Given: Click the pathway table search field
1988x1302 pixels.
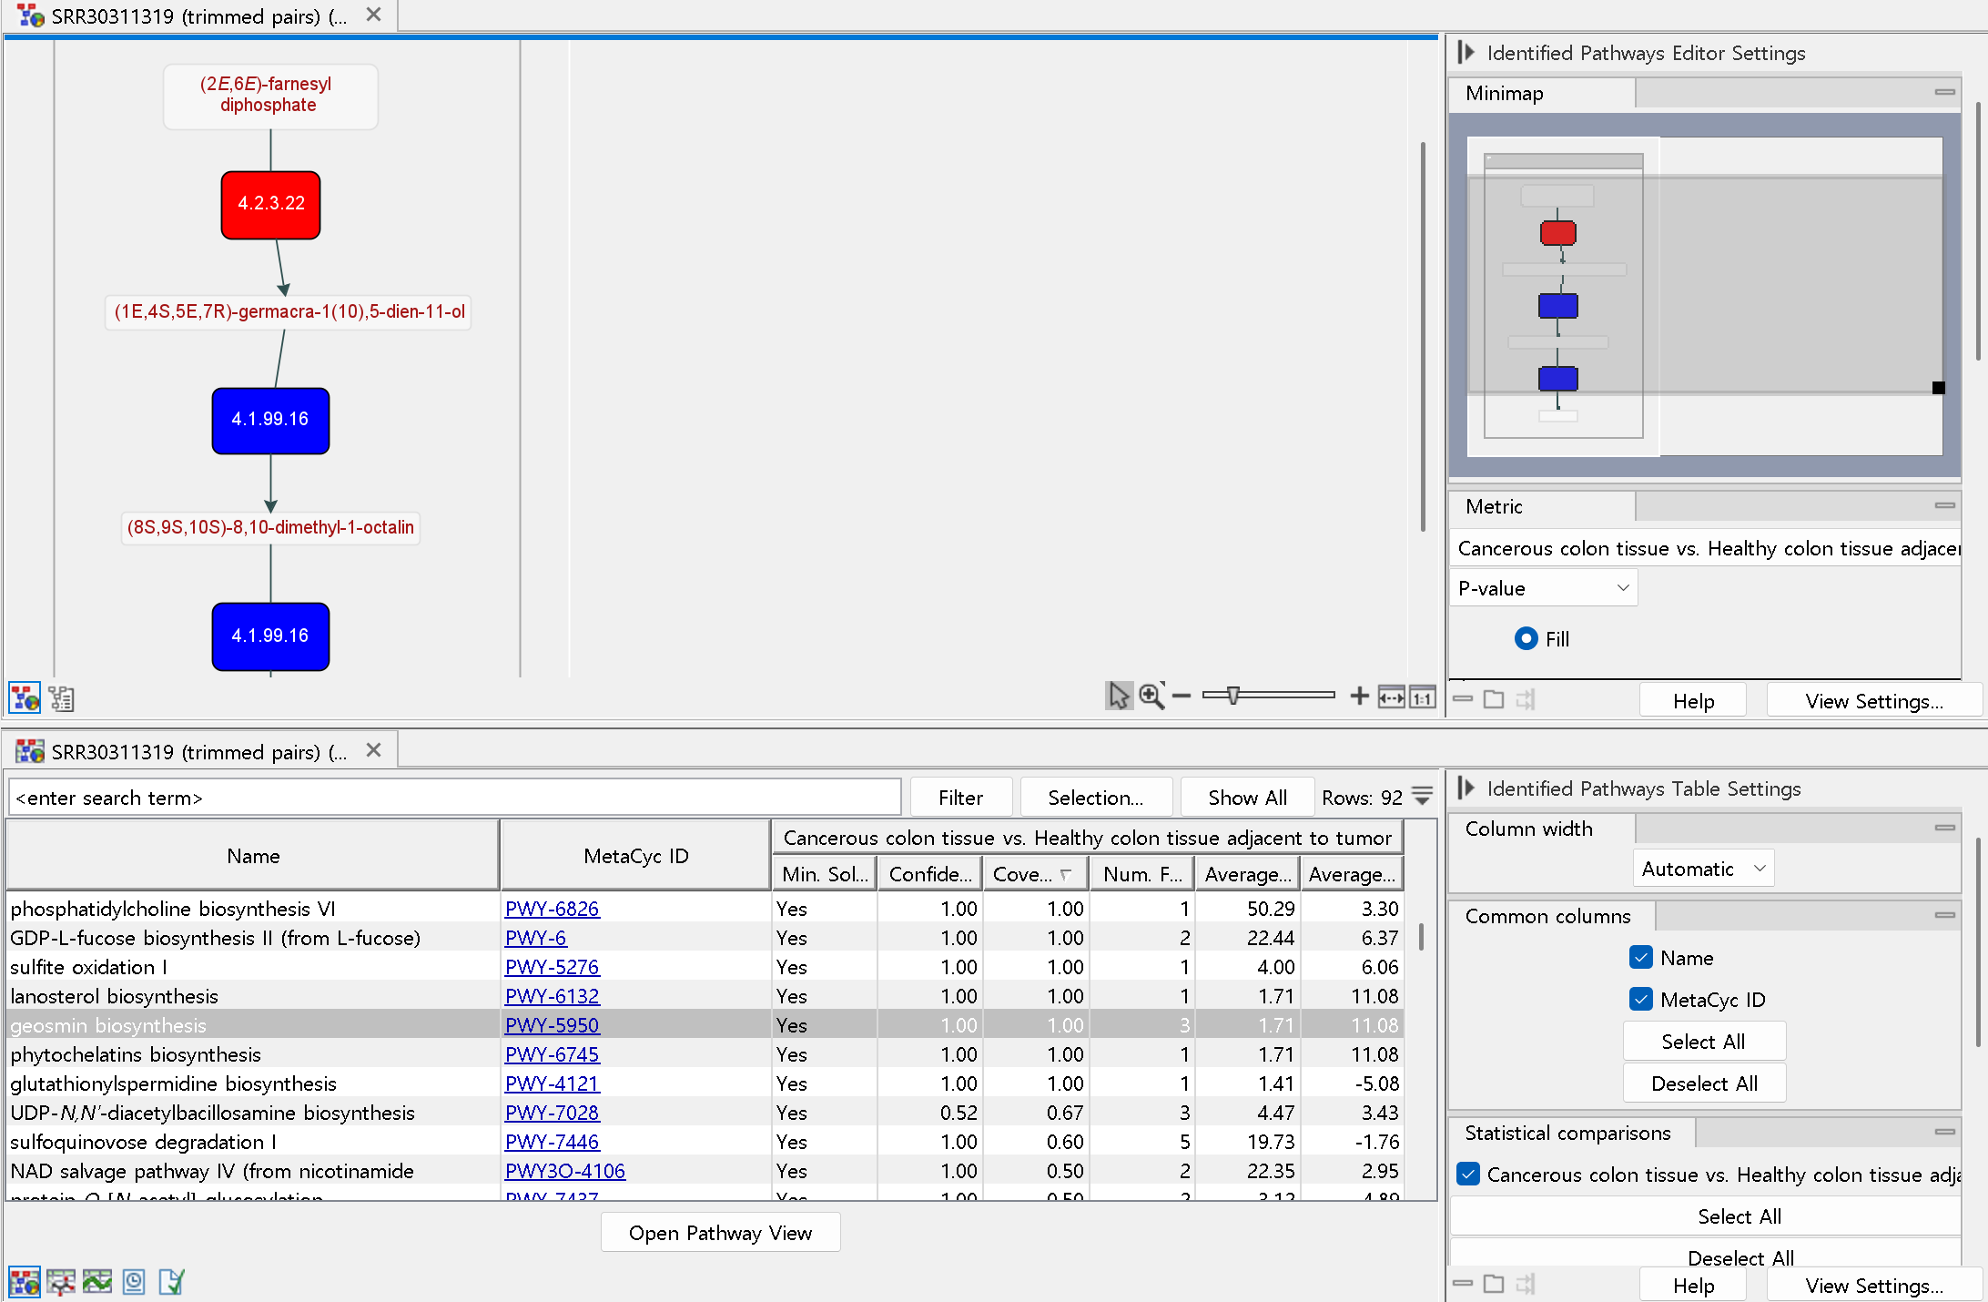Looking at the screenshot, I should 455,798.
